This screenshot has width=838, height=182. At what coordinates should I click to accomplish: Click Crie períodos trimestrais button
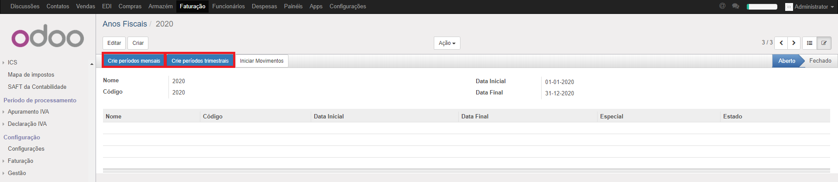click(x=200, y=61)
